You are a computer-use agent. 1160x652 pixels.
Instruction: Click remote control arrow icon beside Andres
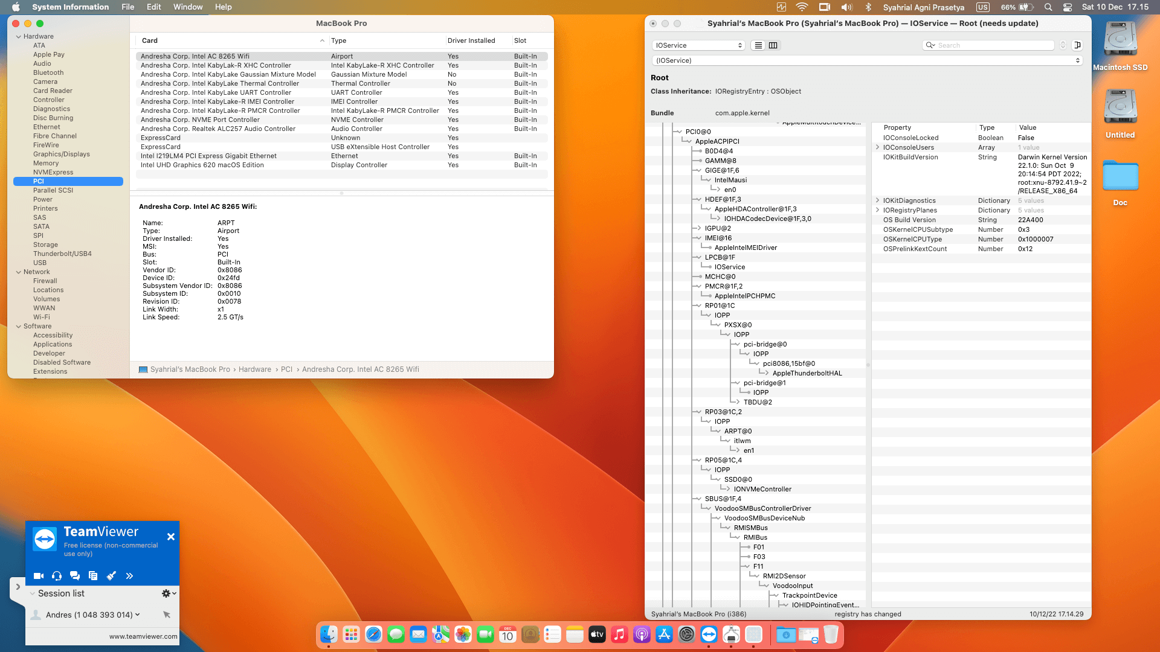point(167,615)
